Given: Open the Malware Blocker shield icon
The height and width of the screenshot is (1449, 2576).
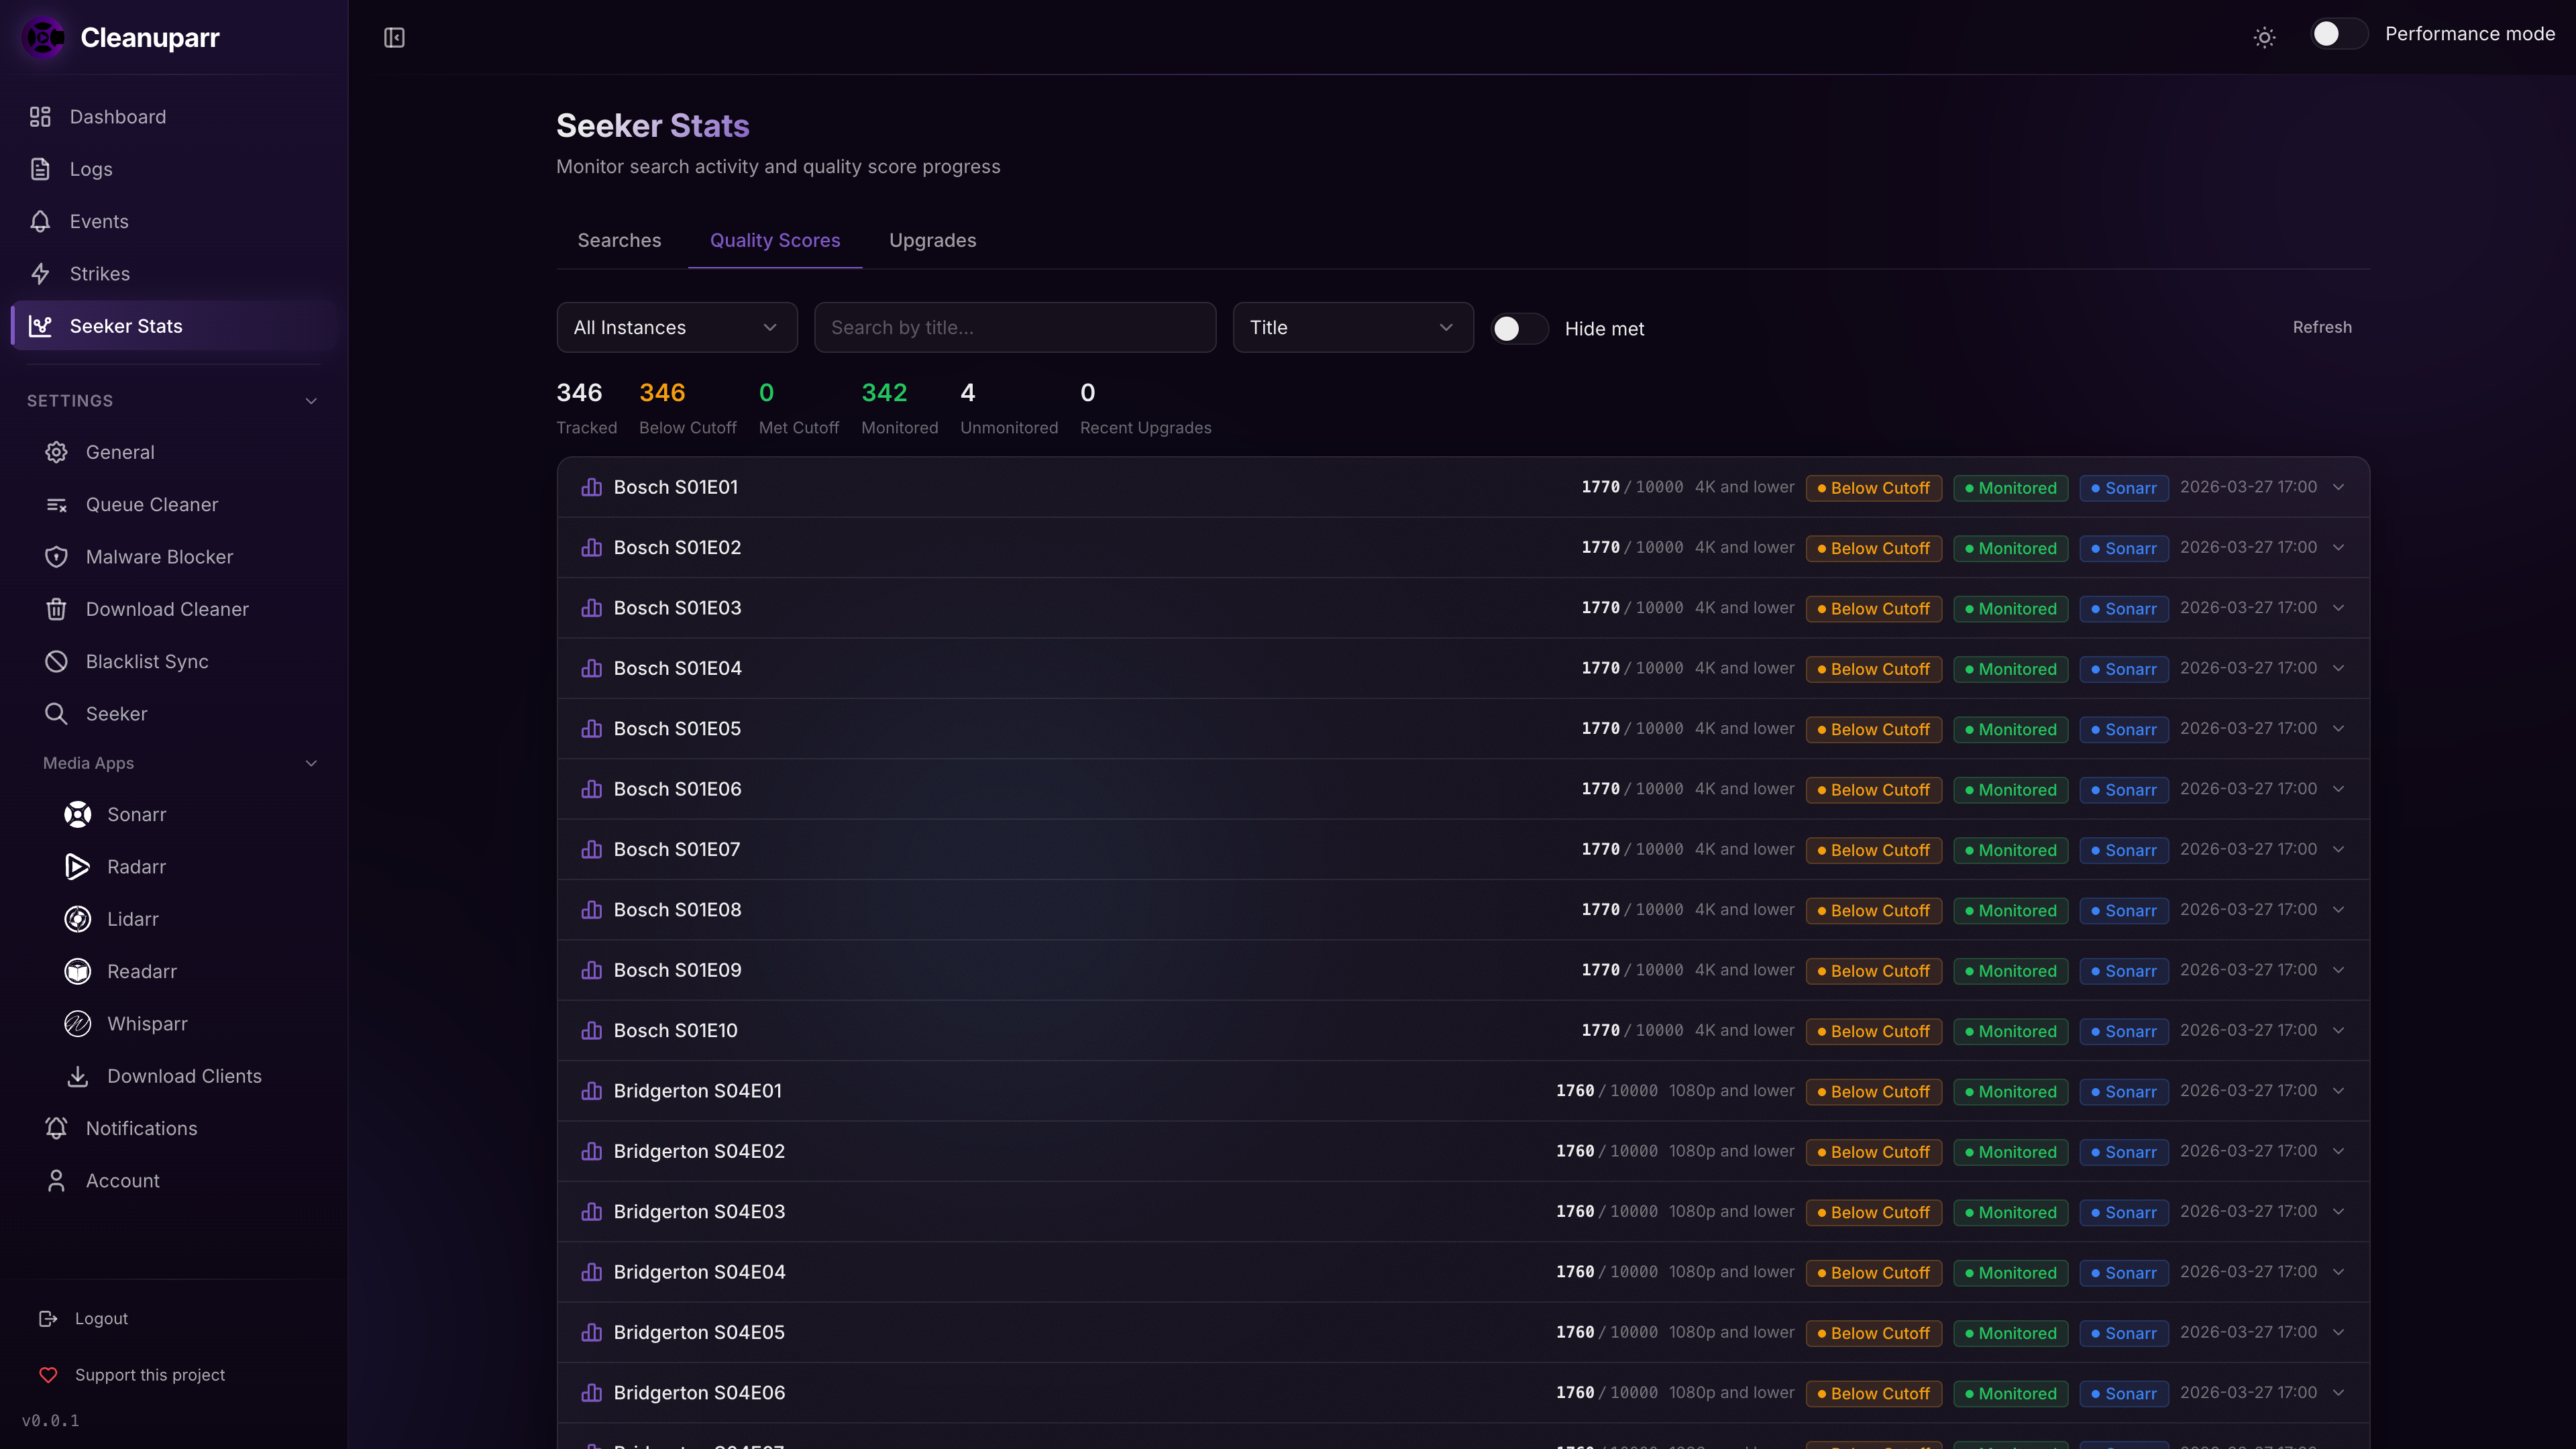Looking at the screenshot, I should [x=56, y=557].
